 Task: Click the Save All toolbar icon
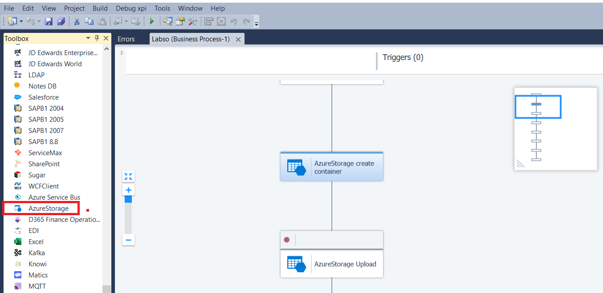click(61, 21)
